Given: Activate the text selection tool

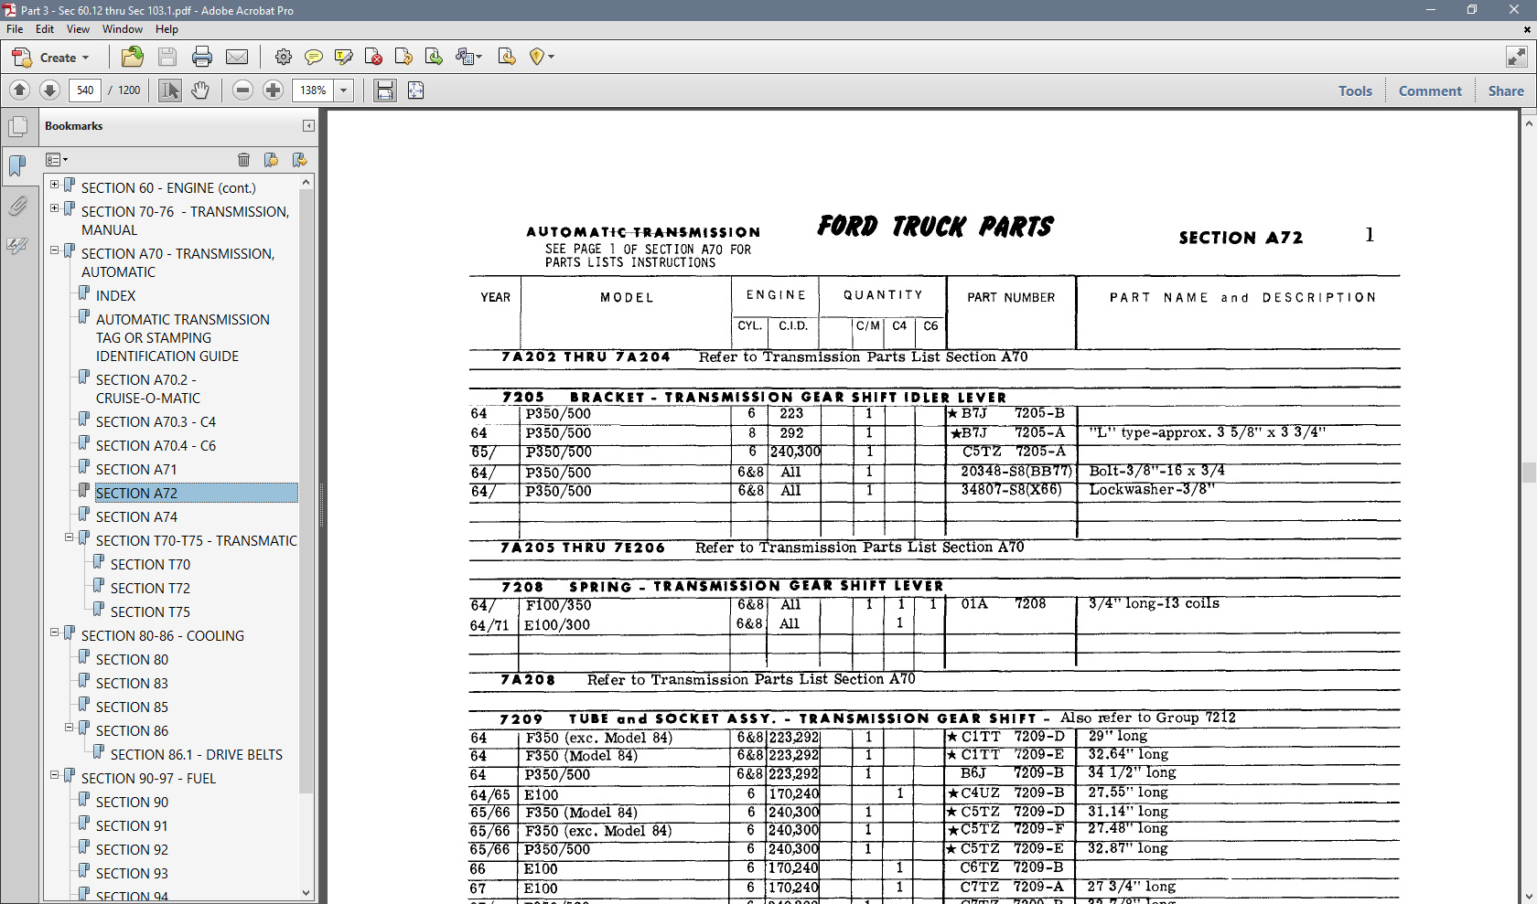Looking at the screenshot, I should tap(170, 90).
